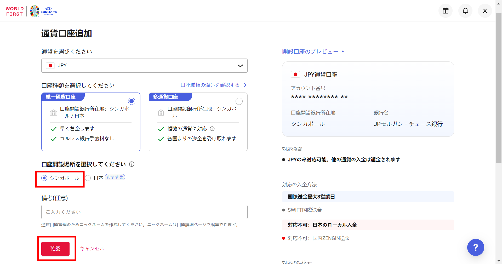Click the キャンセル link
This screenshot has height=264, width=502.
[92, 249]
